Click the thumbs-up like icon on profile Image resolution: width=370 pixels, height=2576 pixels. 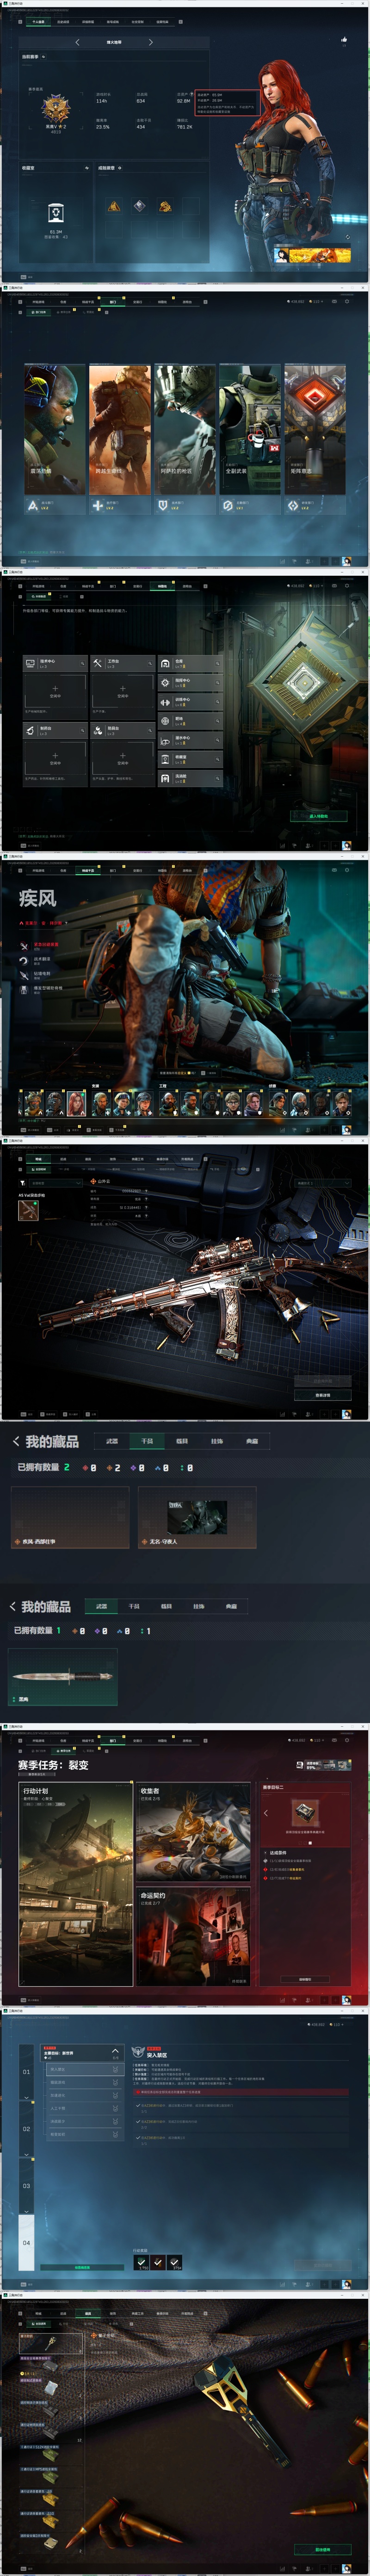coord(343,40)
